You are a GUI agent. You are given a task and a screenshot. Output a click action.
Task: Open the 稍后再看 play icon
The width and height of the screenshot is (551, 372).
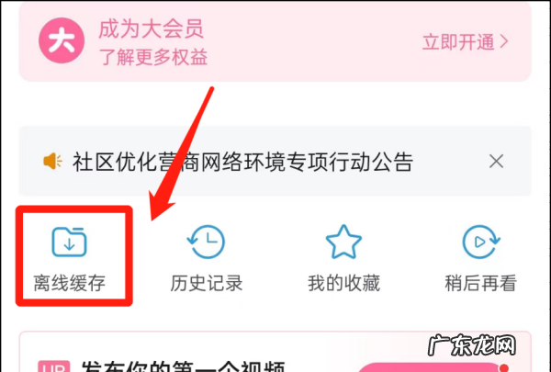[x=480, y=242]
